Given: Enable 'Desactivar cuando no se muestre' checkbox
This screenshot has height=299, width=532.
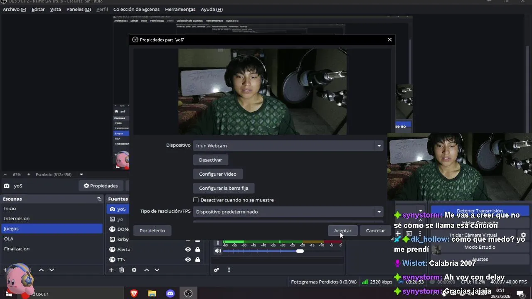Looking at the screenshot, I should [x=196, y=200].
